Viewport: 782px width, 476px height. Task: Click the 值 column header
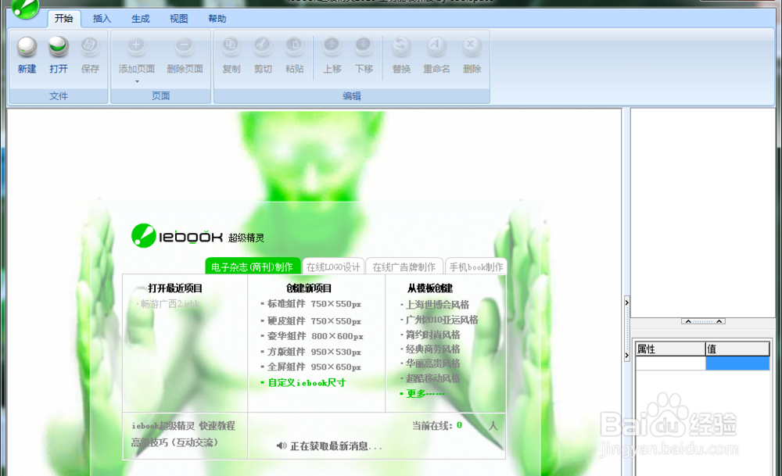click(737, 349)
